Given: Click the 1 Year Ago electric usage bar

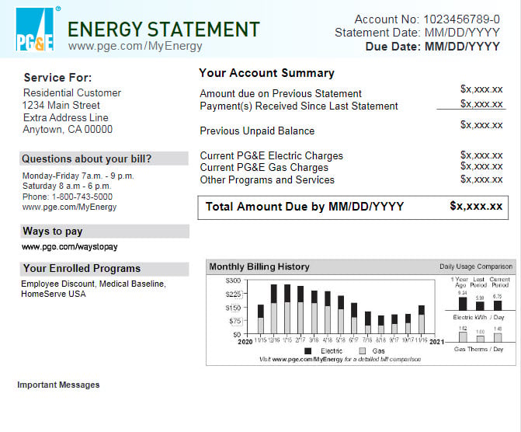Looking at the screenshot, I should (x=463, y=304).
